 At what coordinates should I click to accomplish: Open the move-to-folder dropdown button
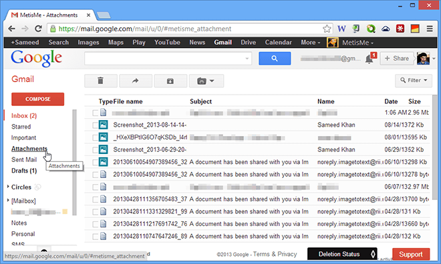pos(206,81)
